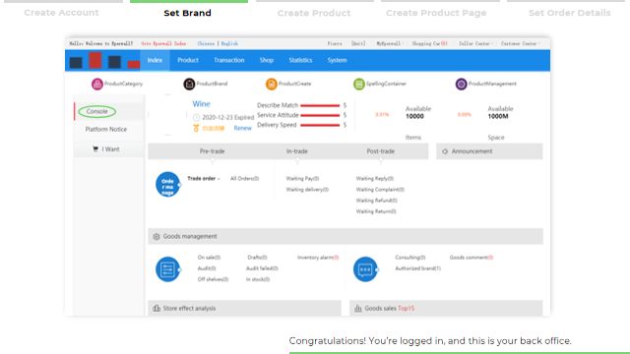Click the Order manage blue circle icon
The height and width of the screenshot is (354, 630).
coord(168,184)
